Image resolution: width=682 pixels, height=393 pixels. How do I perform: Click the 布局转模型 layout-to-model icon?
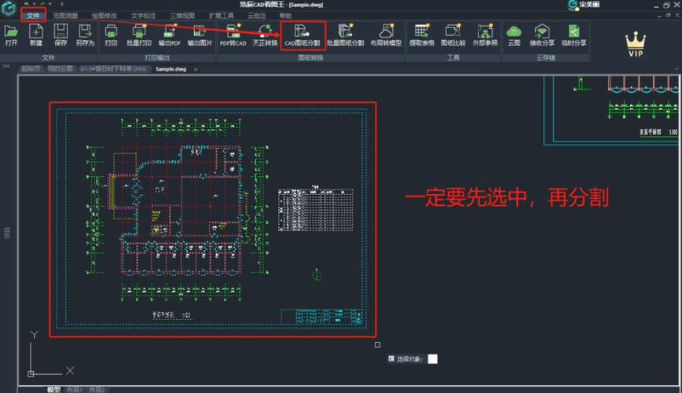coord(386,35)
